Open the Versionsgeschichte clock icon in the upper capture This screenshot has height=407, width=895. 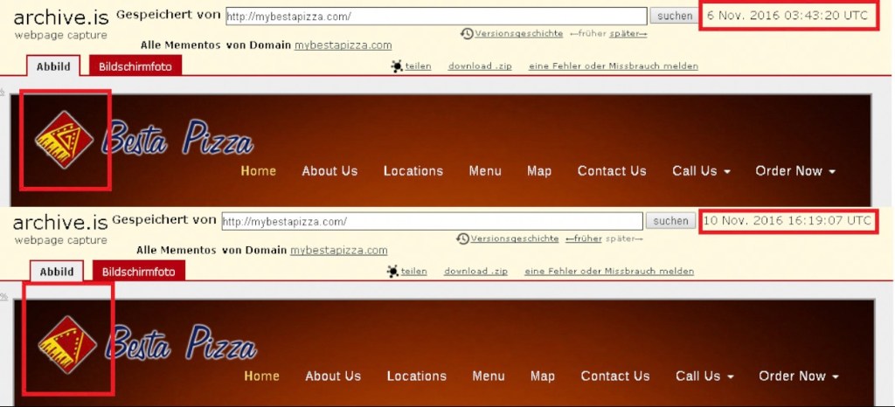click(x=467, y=33)
